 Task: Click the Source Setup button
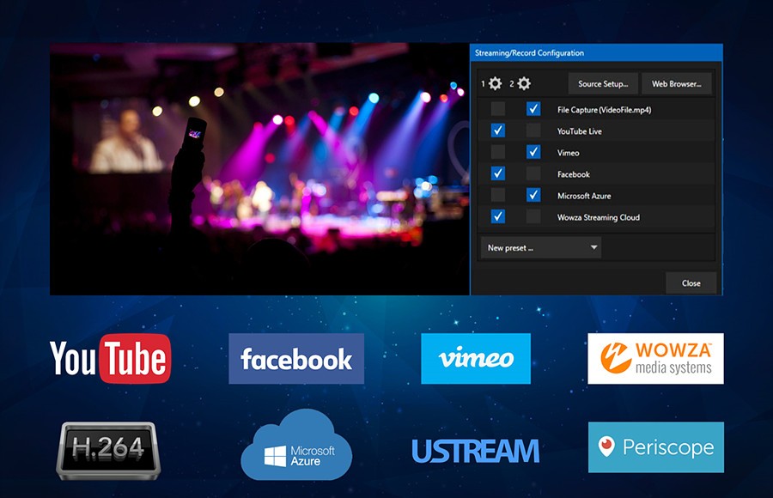pyautogui.click(x=603, y=84)
